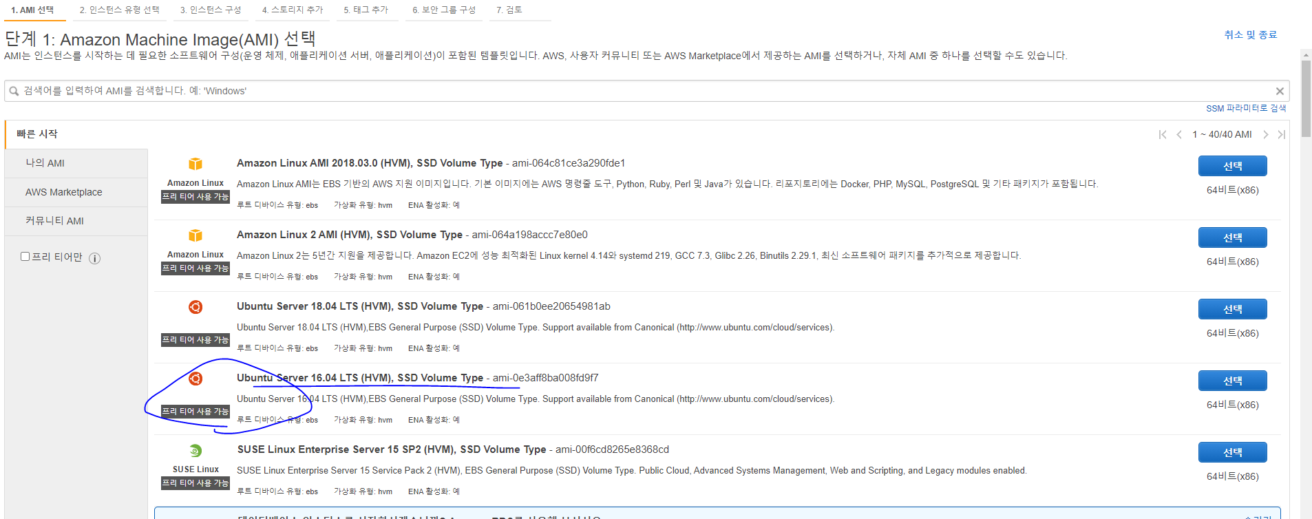Click Ubuntu 18.04 logo icon
This screenshot has width=1312, height=519.
pyautogui.click(x=195, y=307)
